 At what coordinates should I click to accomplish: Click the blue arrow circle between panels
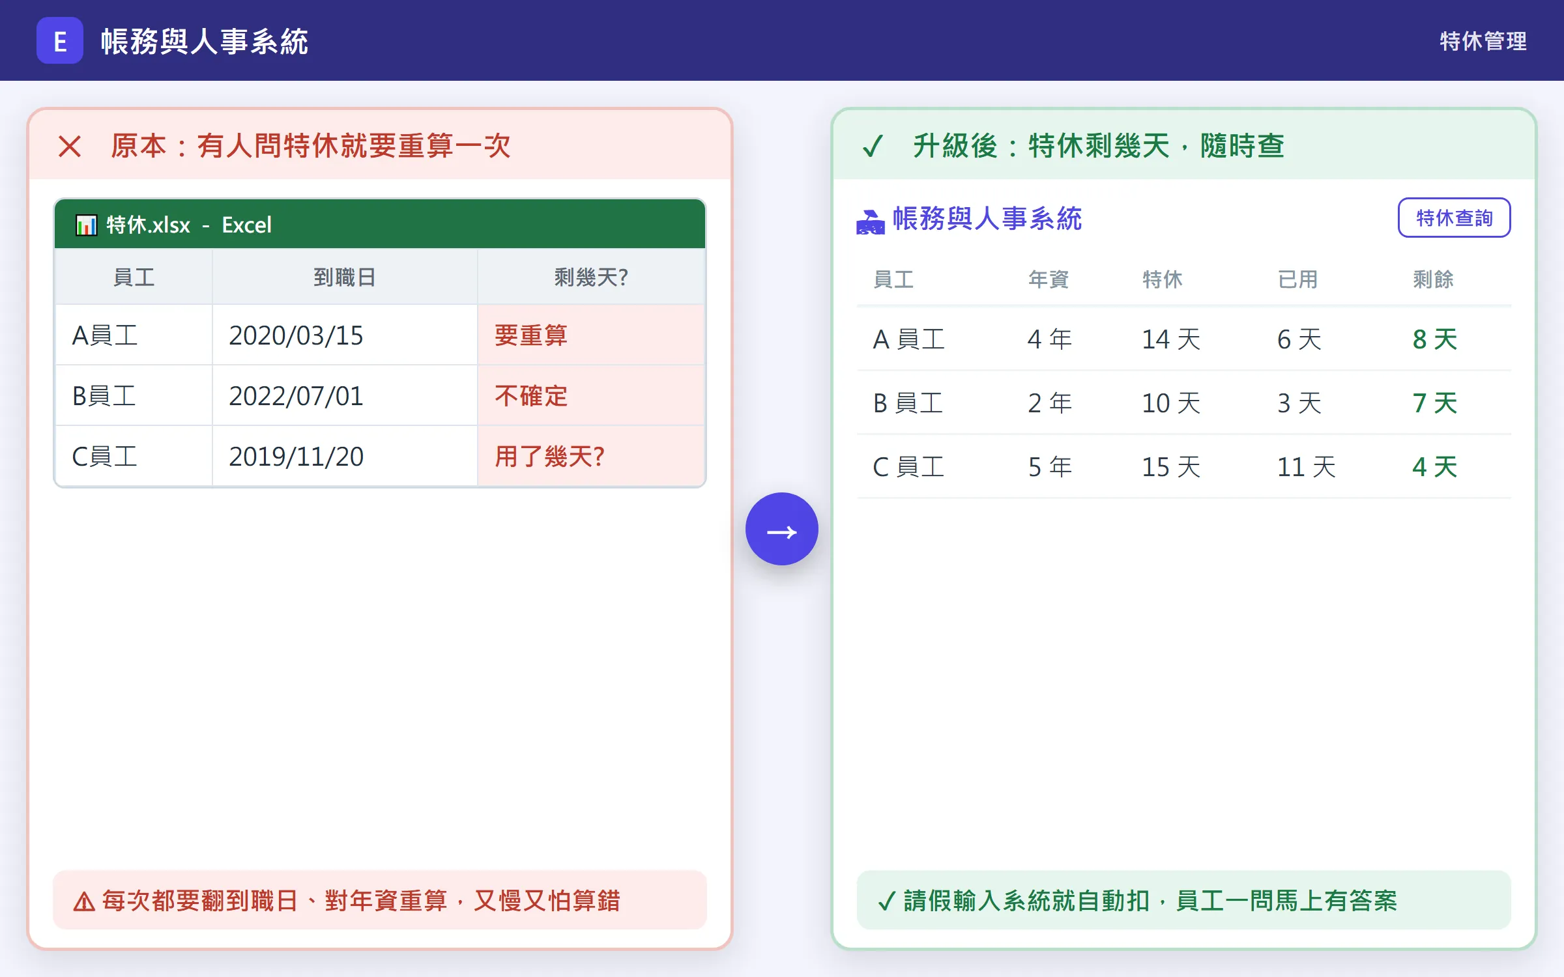781,529
